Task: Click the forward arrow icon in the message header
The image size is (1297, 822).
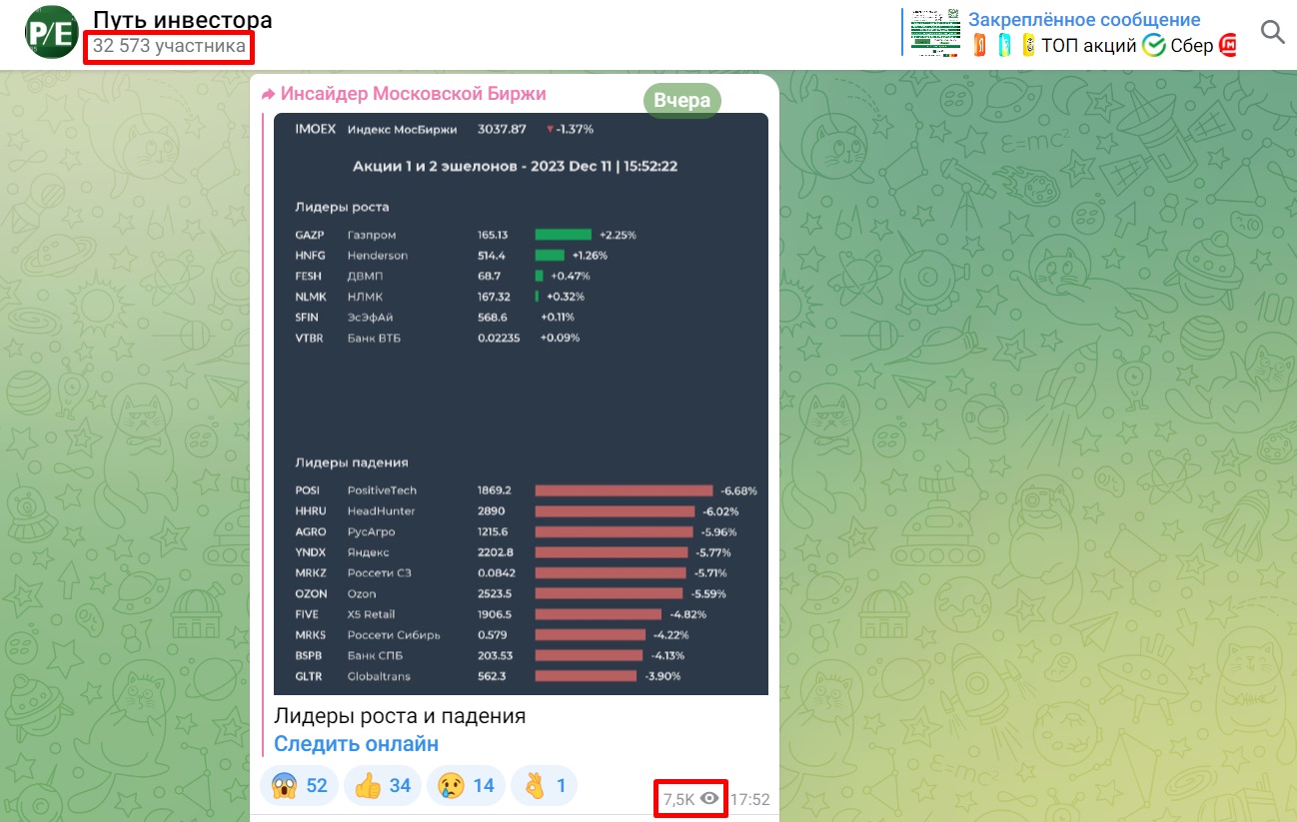Action: [x=268, y=94]
